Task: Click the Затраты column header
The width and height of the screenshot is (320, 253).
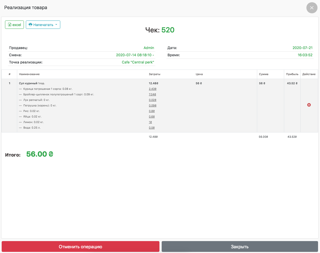Action: (155, 74)
